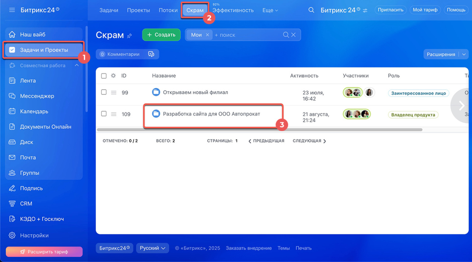Open row menu icon for project 109

coord(114,114)
